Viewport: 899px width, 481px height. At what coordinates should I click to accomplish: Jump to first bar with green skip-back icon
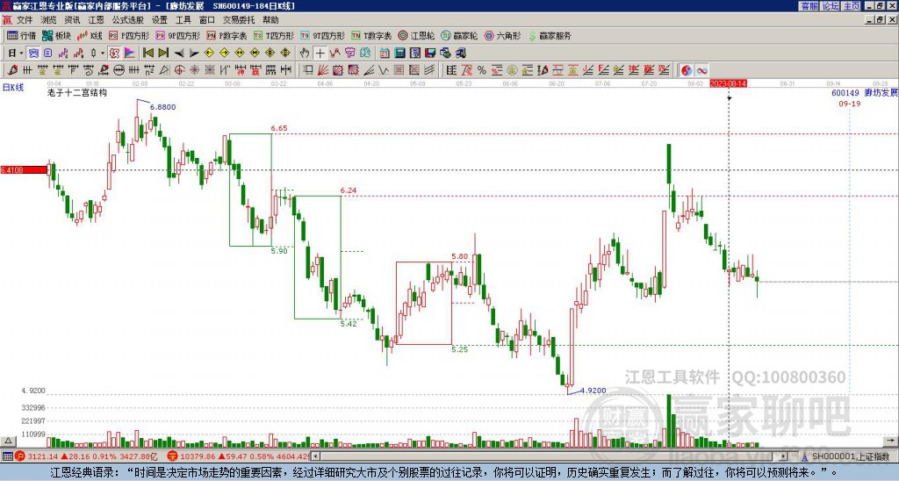[x=148, y=53]
